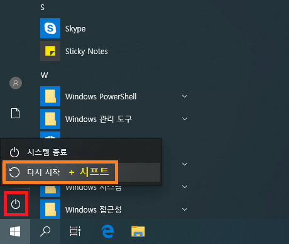Open File Explorer from the taskbar

point(138,231)
